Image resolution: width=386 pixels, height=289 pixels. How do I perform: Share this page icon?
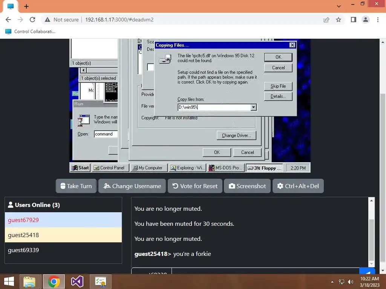coord(326,20)
